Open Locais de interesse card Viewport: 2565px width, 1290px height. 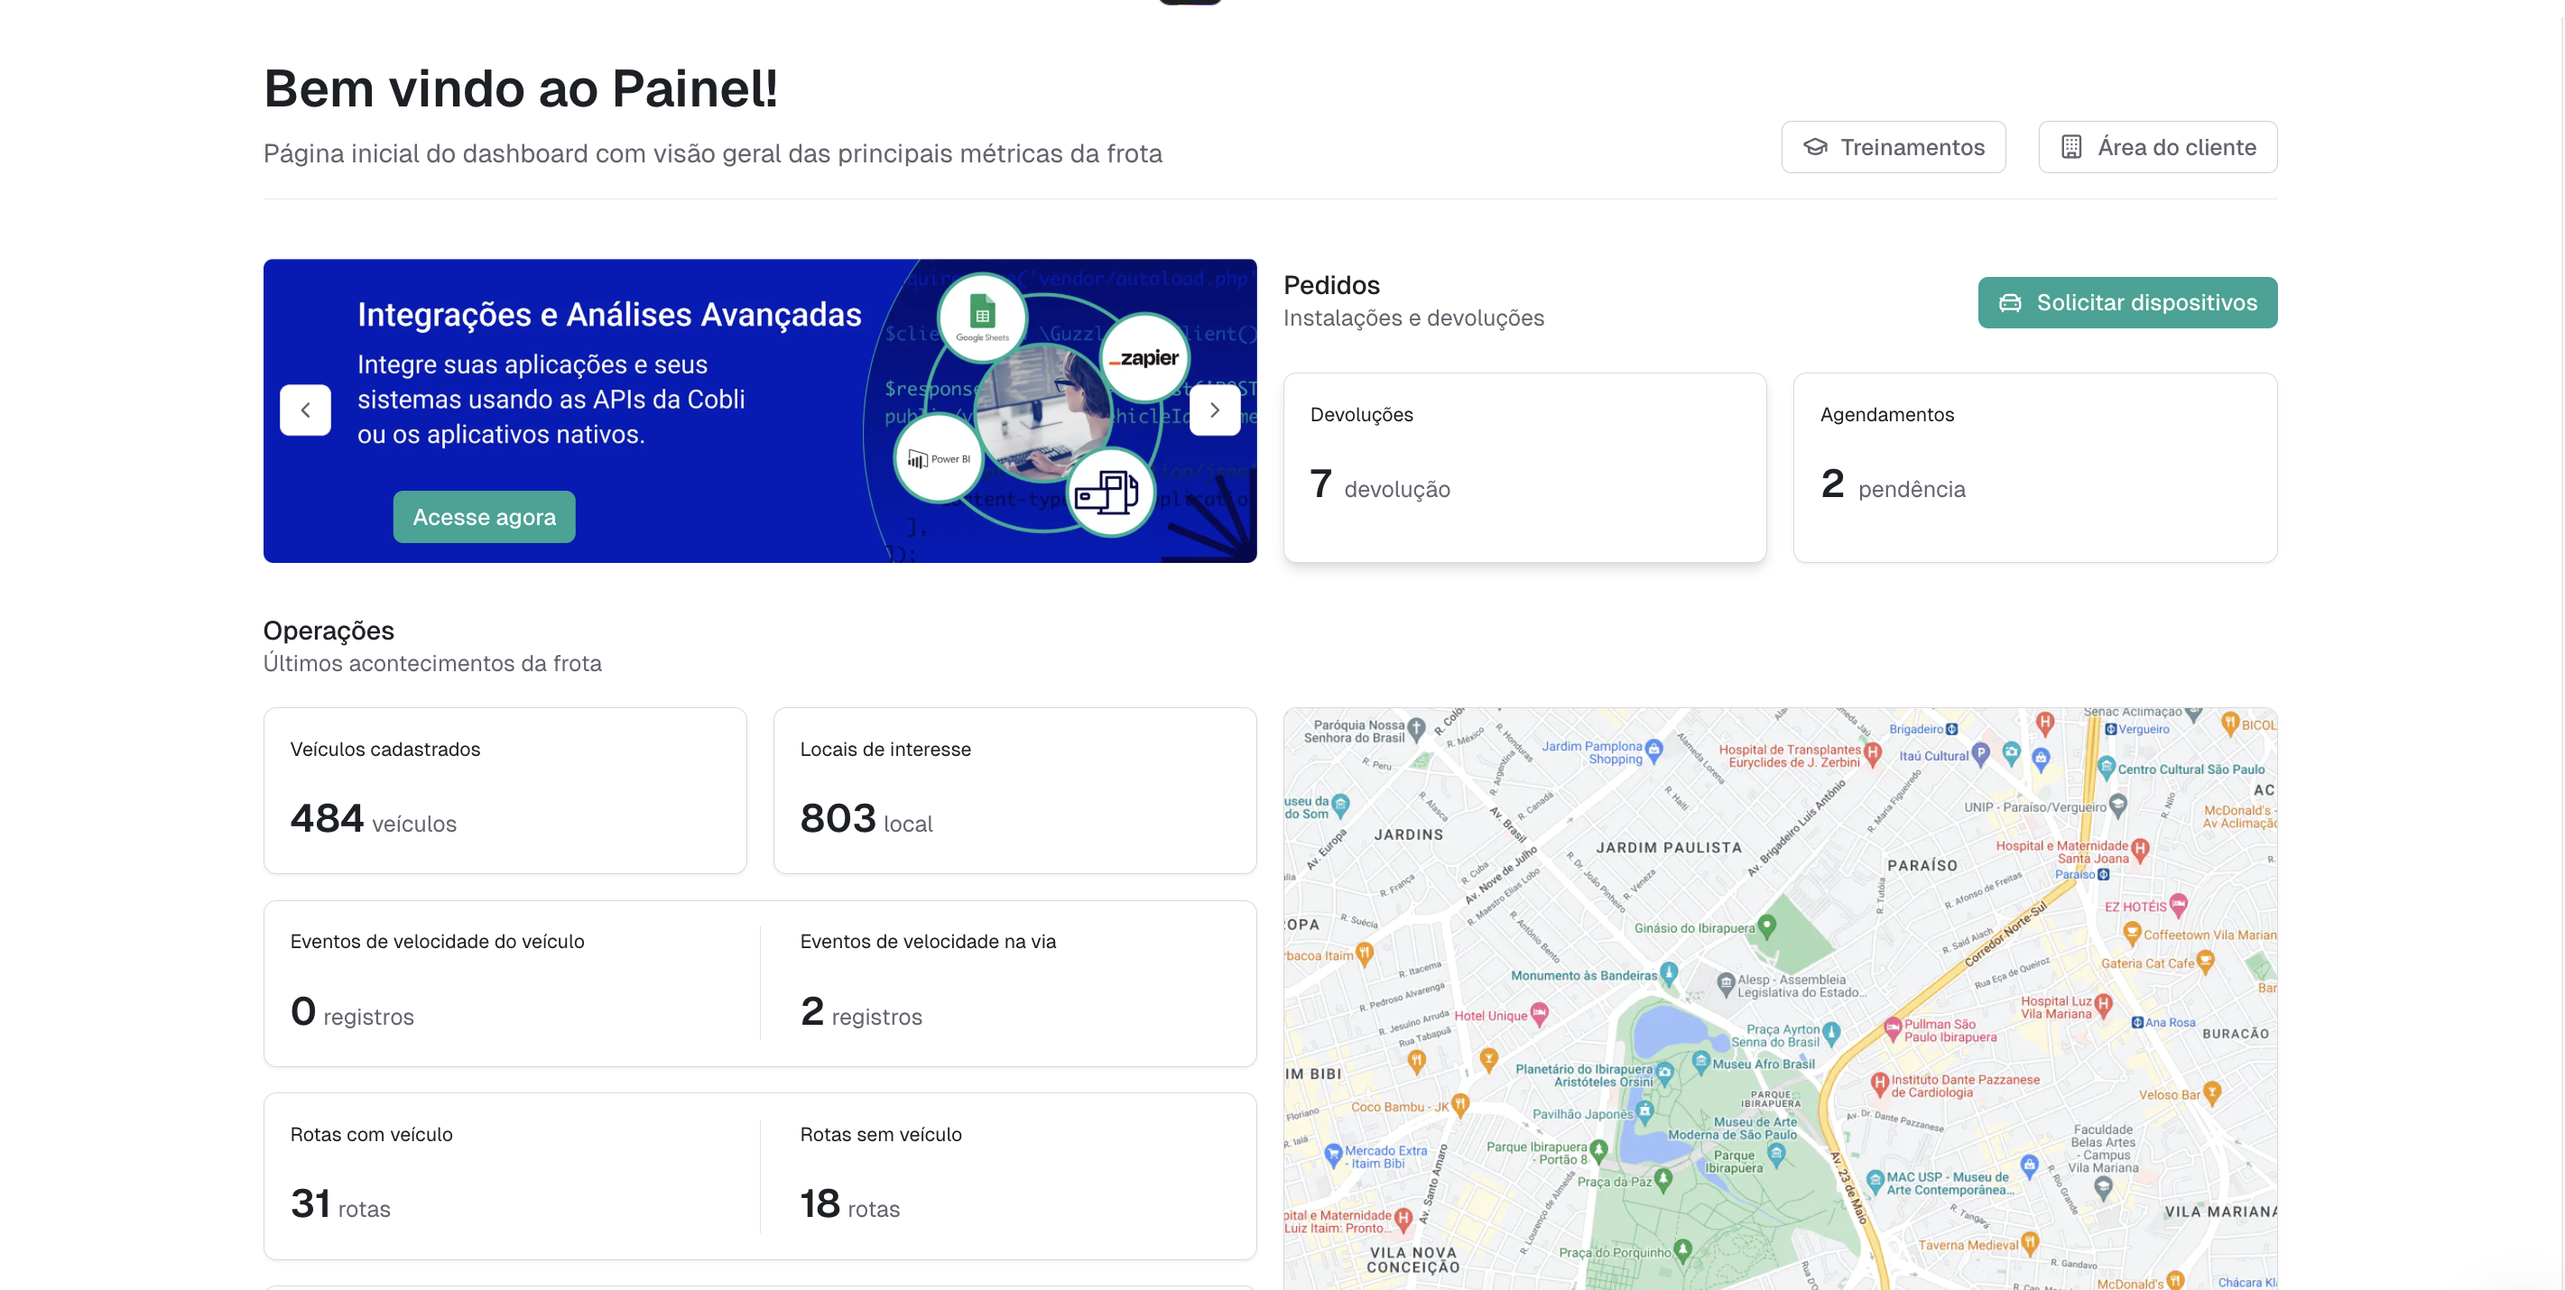tap(1014, 790)
